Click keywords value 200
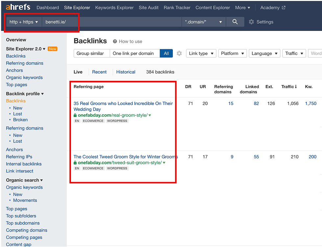Image resolution: width=322 pixels, height=249 pixels. pyautogui.click(x=312, y=157)
